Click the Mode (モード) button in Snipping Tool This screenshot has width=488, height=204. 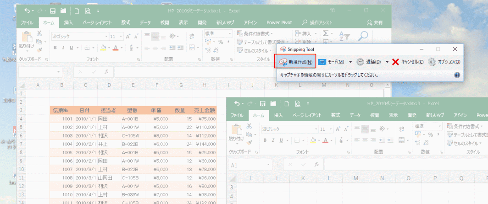click(332, 62)
